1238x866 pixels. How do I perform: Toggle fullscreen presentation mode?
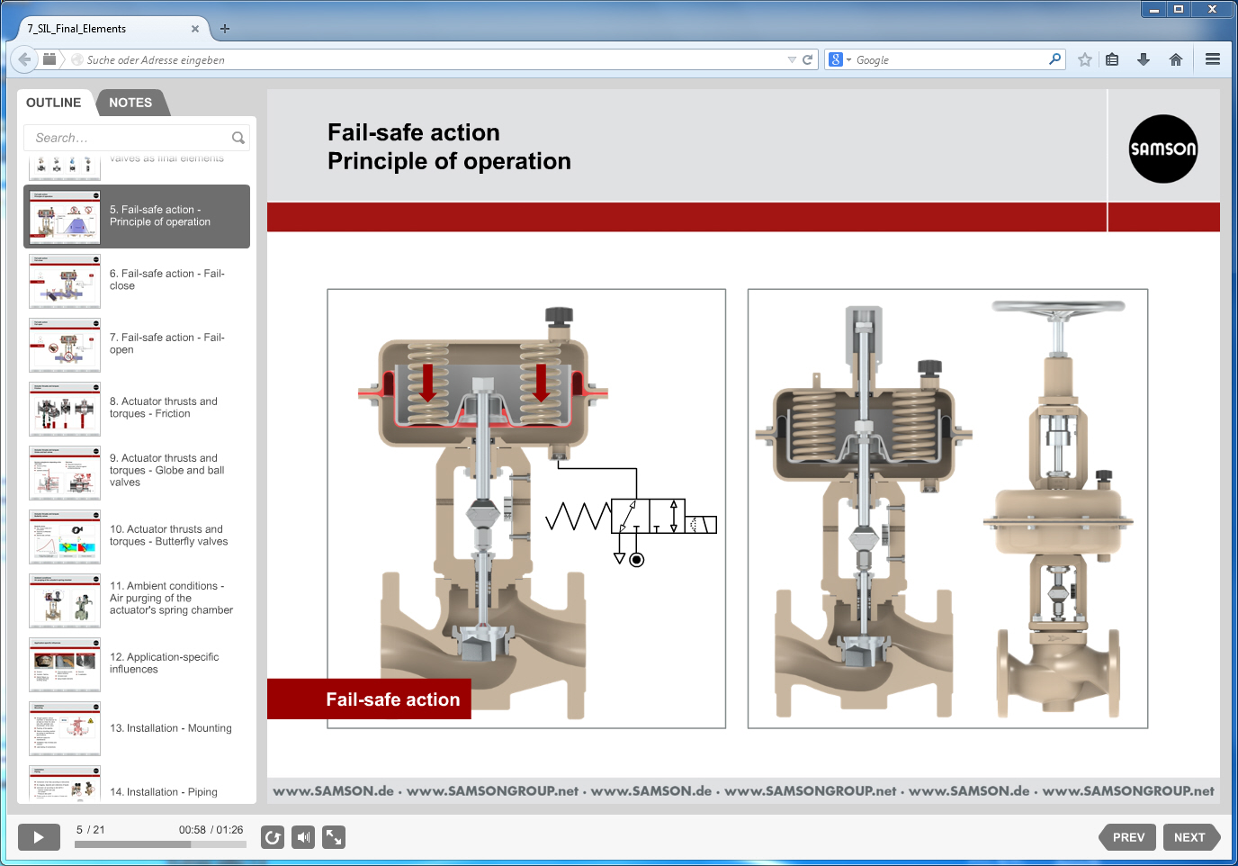coord(334,837)
